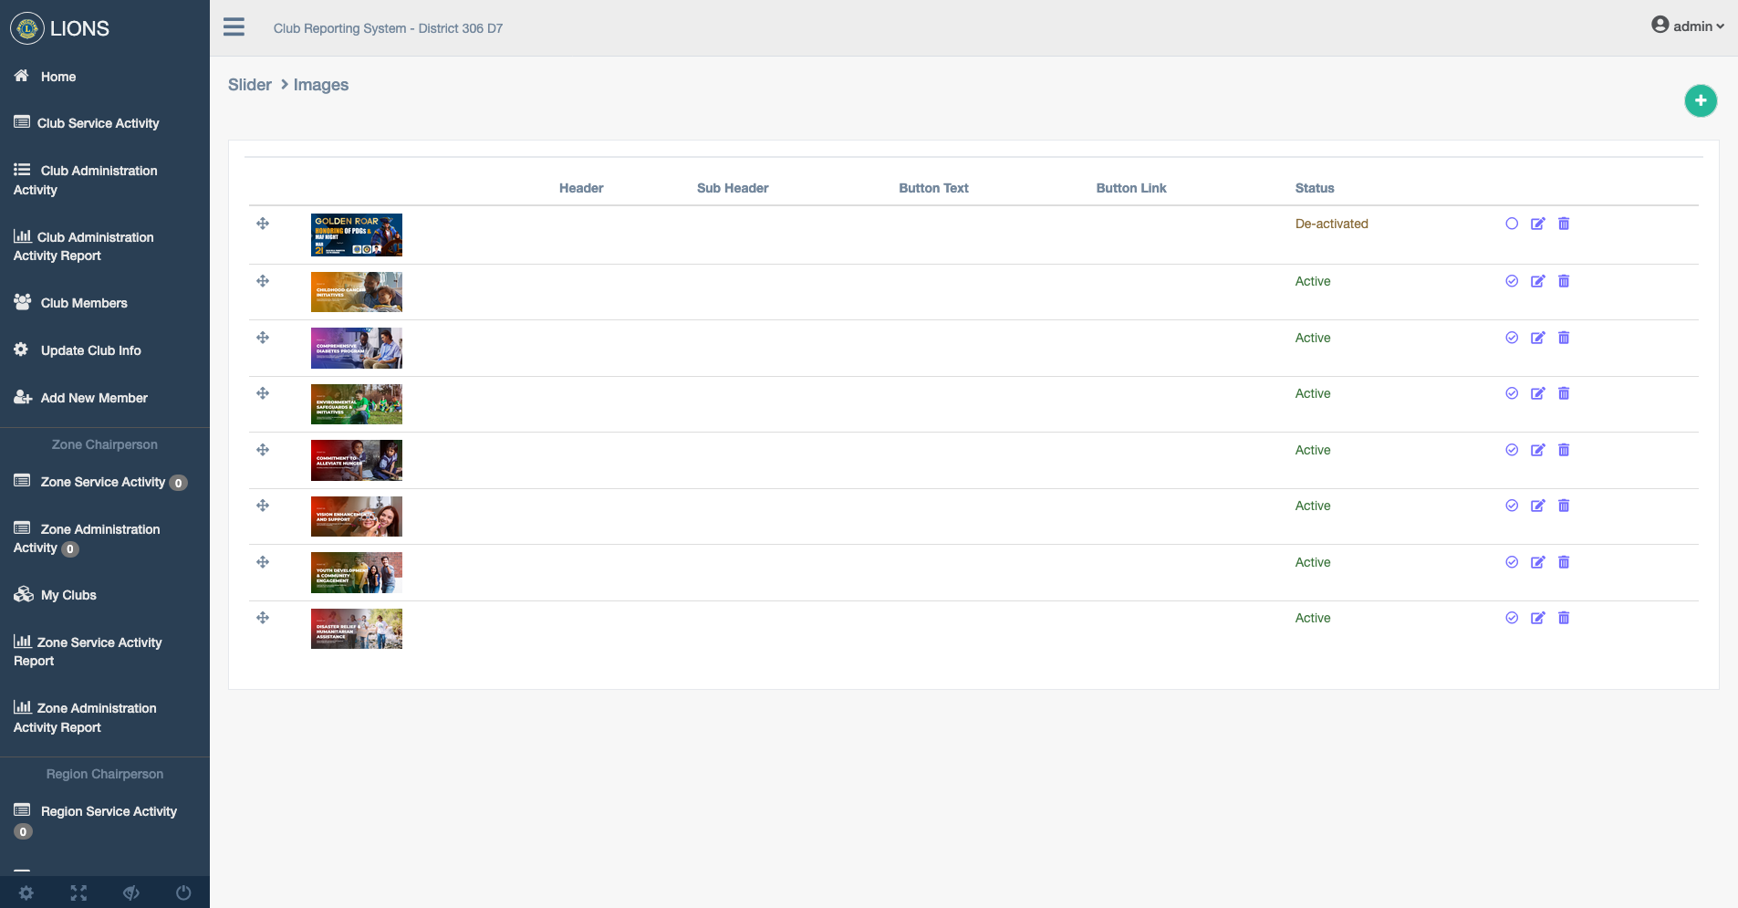
Task: Expand the Zone Chairperson section
Action: tap(103, 444)
